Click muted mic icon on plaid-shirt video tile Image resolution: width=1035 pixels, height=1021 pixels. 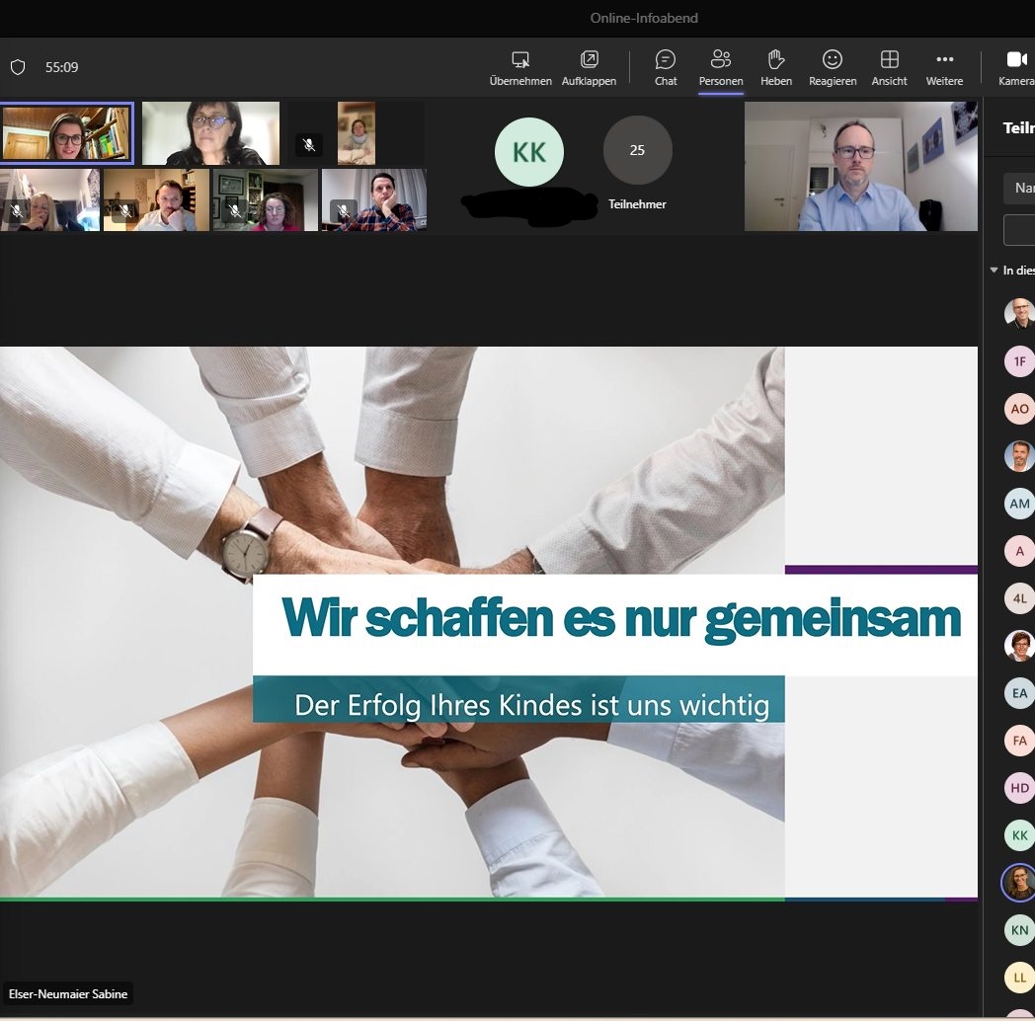[343, 211]
